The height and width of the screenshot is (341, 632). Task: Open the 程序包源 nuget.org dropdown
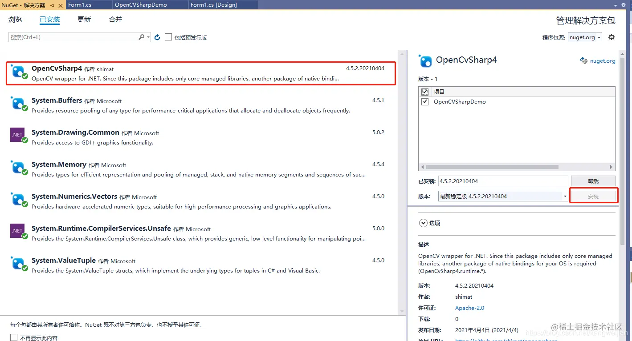[x=585, y=37]
